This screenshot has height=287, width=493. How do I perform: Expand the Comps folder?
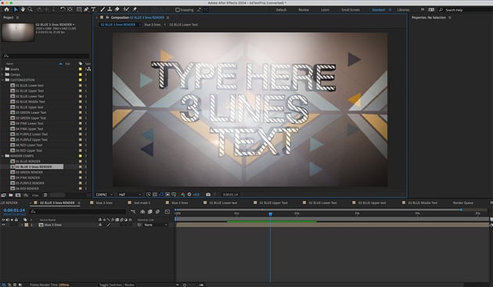coord(2,74)
